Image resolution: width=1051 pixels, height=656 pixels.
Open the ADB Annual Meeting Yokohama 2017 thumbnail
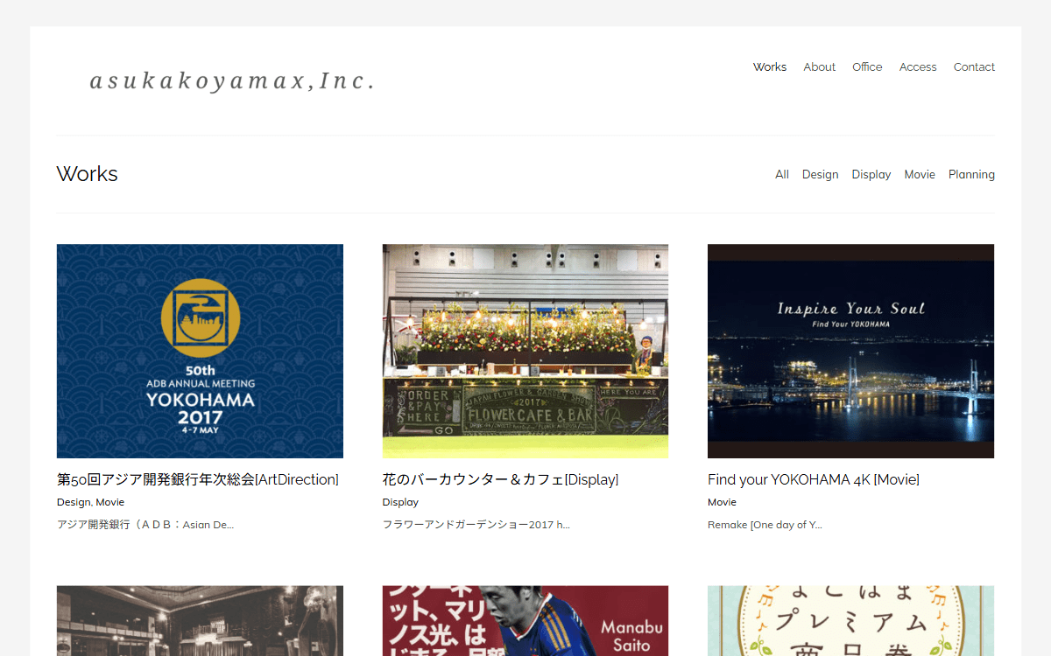200,351
